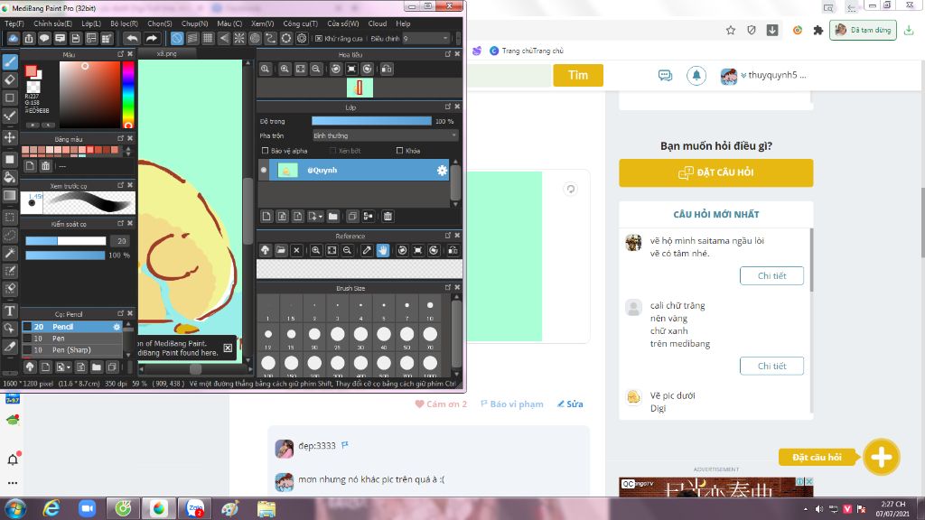Open Chỉnh sửa(E) menu
Screen dimensions: 925x520
click(x=52, y=23)
